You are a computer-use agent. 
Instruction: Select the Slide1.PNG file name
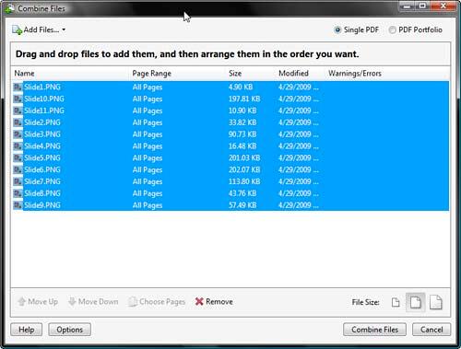tap(42, 87)
